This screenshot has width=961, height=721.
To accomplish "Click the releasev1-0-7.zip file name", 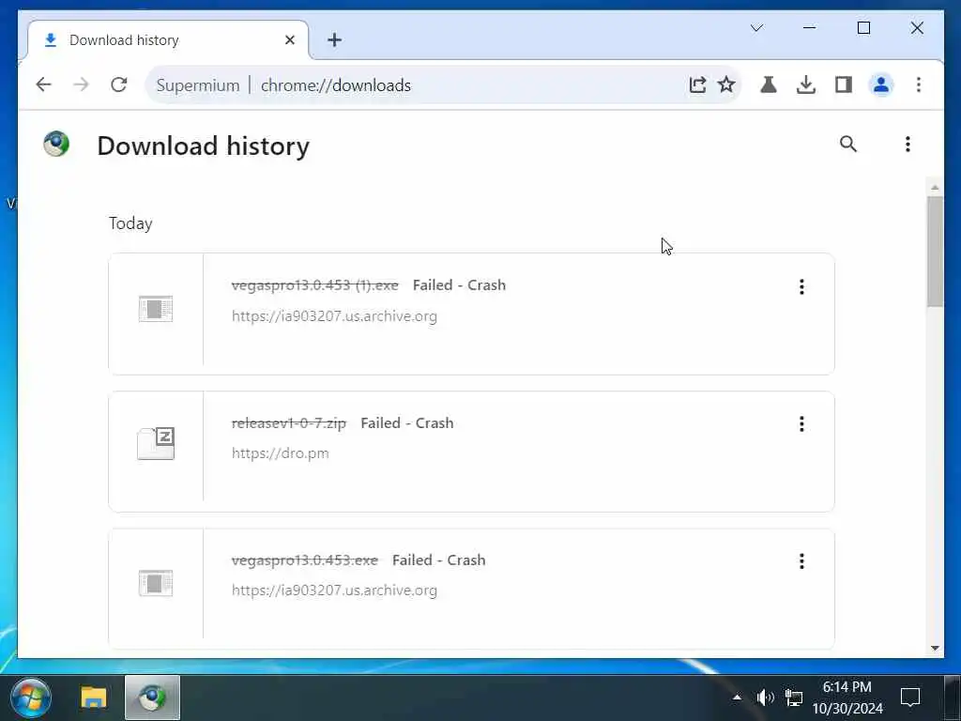I will tap(289, 423).
